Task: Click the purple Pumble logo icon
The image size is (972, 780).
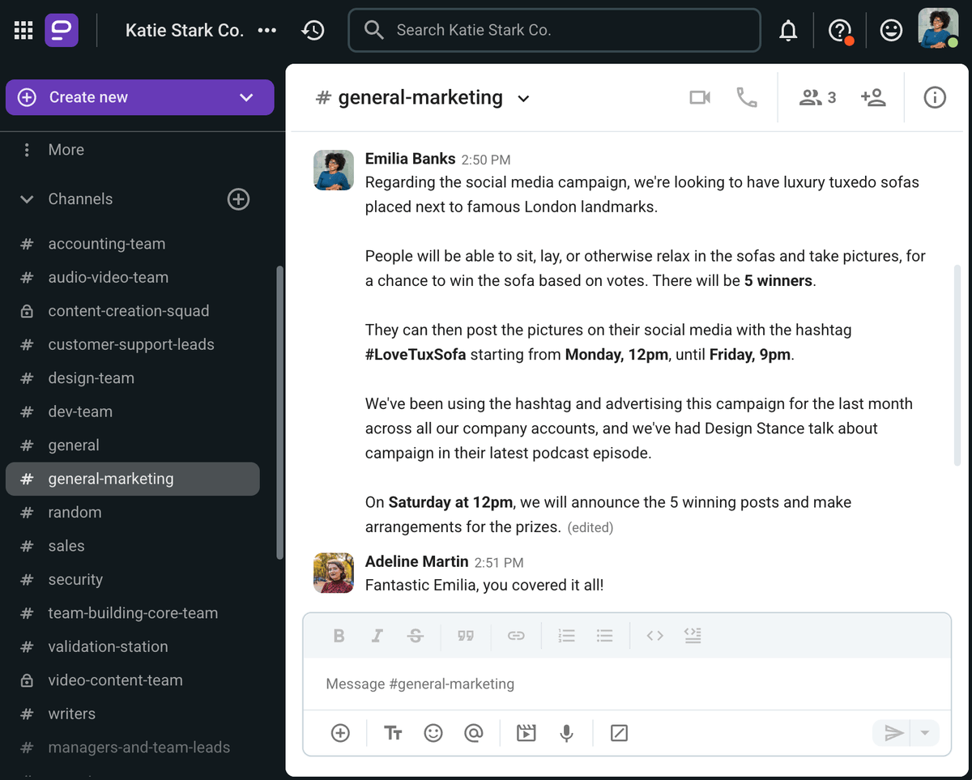Action: pos(62,31)
